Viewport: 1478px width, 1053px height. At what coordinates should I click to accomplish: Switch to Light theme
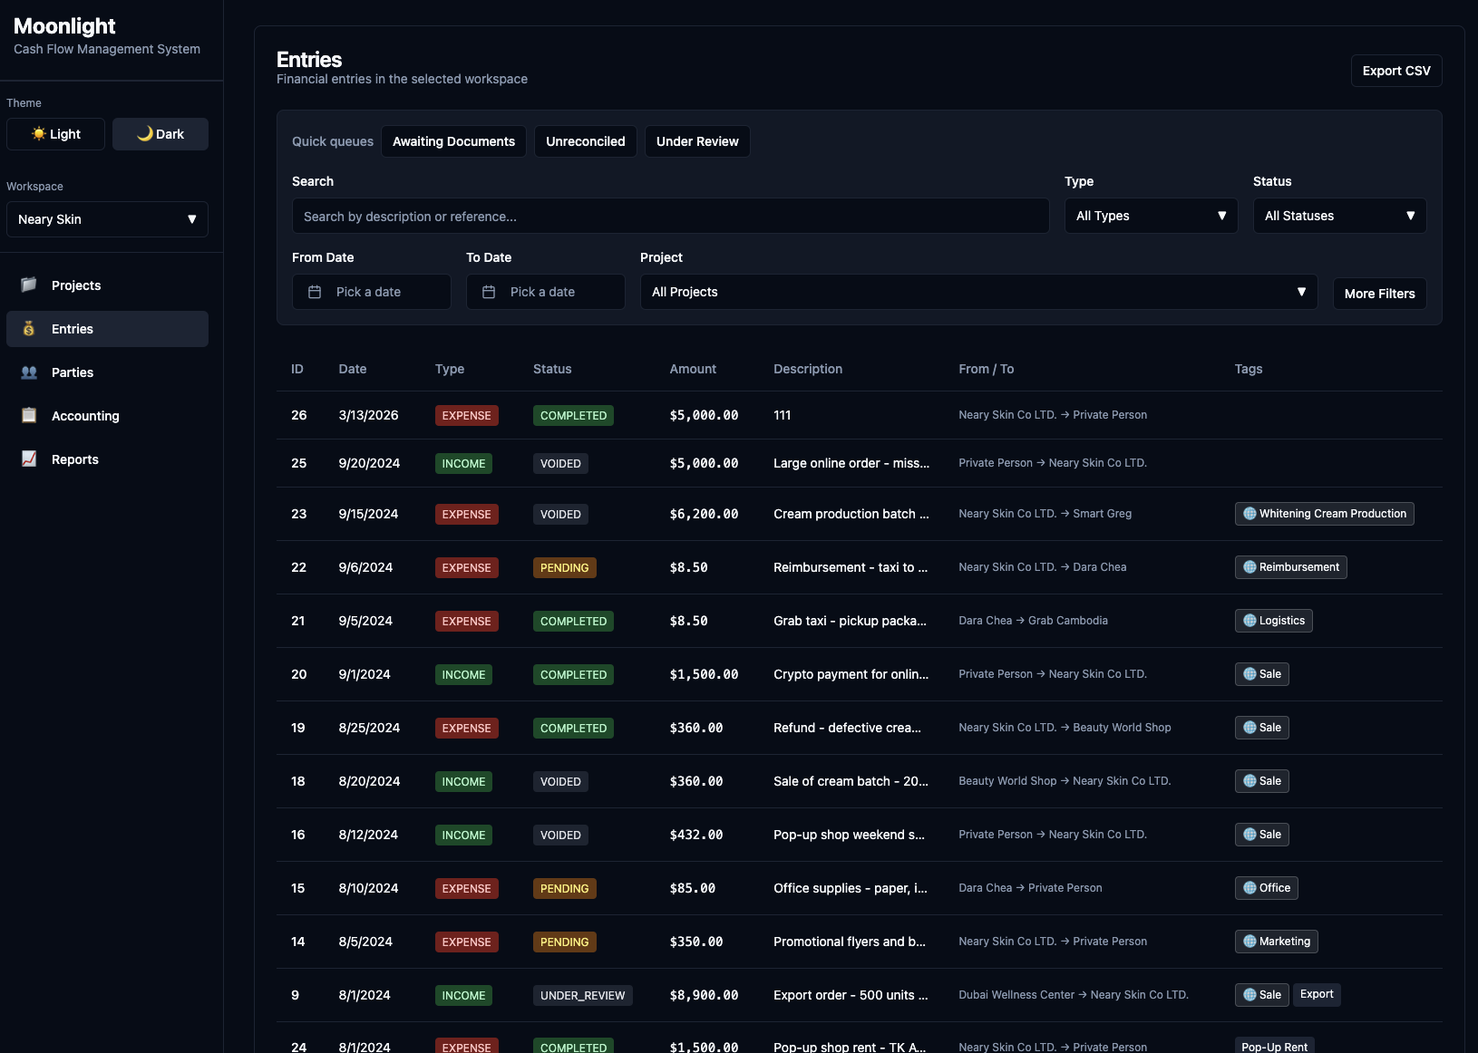tap(55, 134)
